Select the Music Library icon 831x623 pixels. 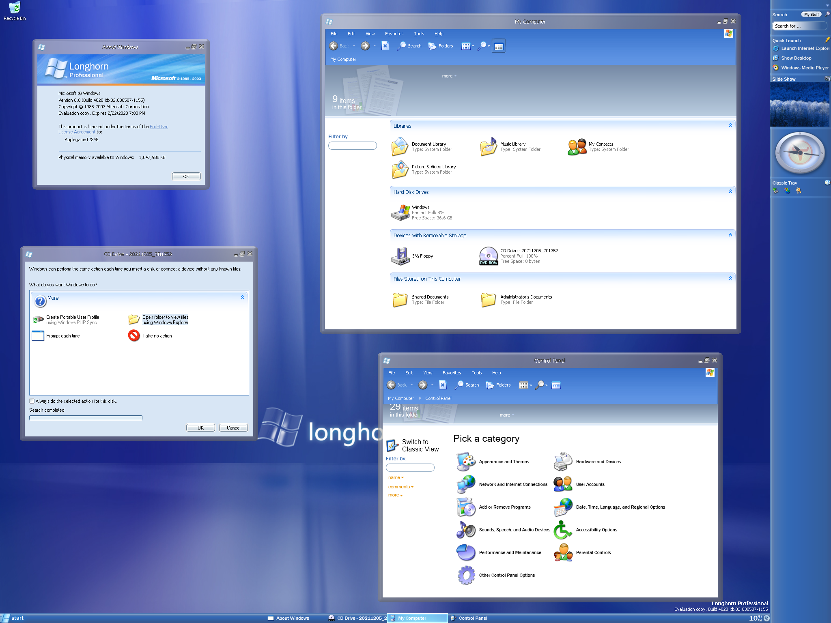tap(487, 146)
